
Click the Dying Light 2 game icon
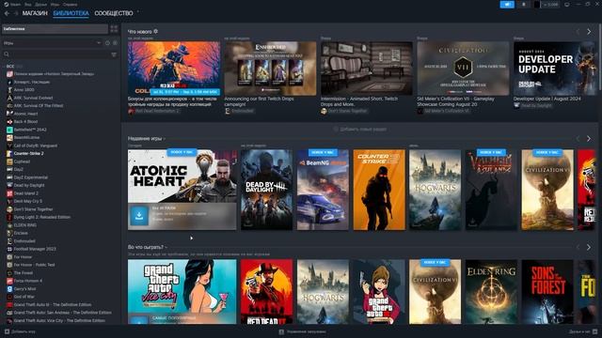point(9,217)
